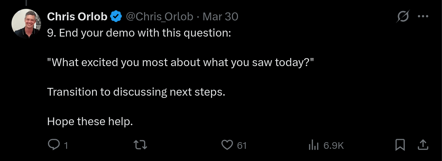Viewport: 442px width, 161px height.
Task: Like the post with the heart icon
Action: (227, 145)
